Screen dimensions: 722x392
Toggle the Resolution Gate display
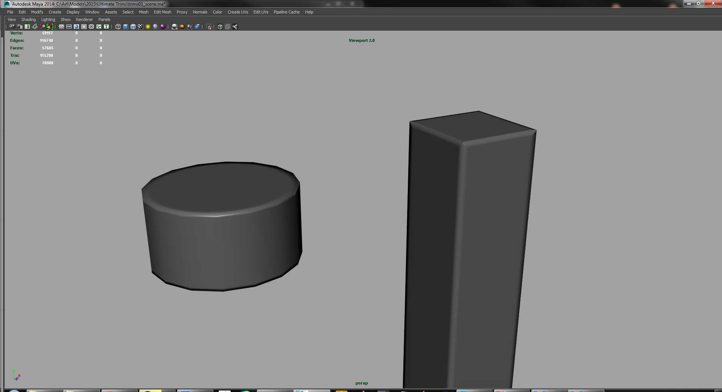pos(76,27)
